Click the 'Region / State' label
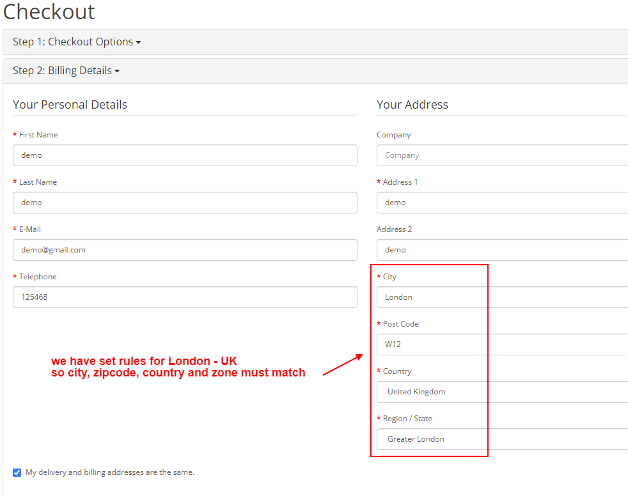The width and height of the screenshot is (628, 496). 407,418
